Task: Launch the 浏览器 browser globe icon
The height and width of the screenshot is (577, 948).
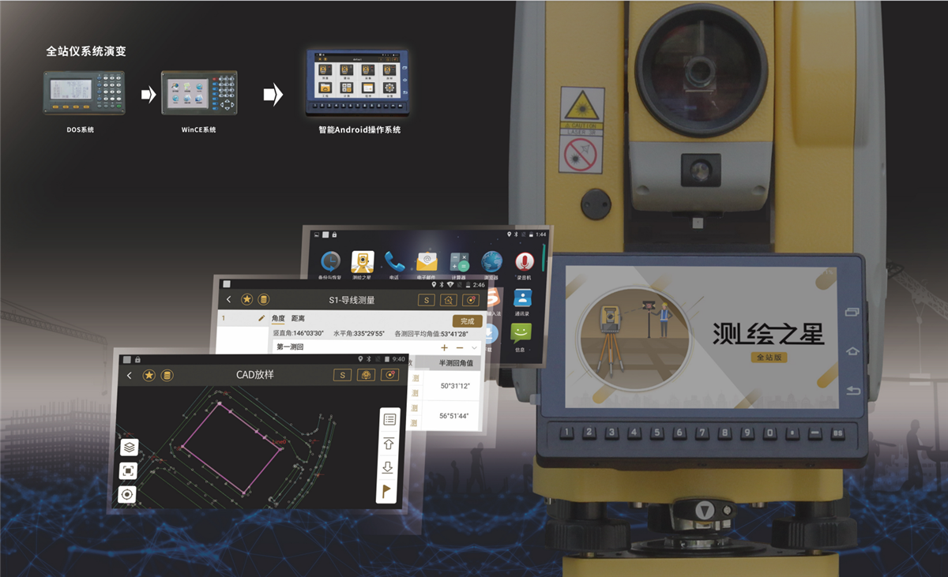Action: point(492,261)
